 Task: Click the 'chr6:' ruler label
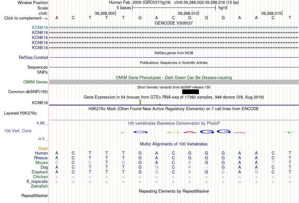[x=43, y=13]
